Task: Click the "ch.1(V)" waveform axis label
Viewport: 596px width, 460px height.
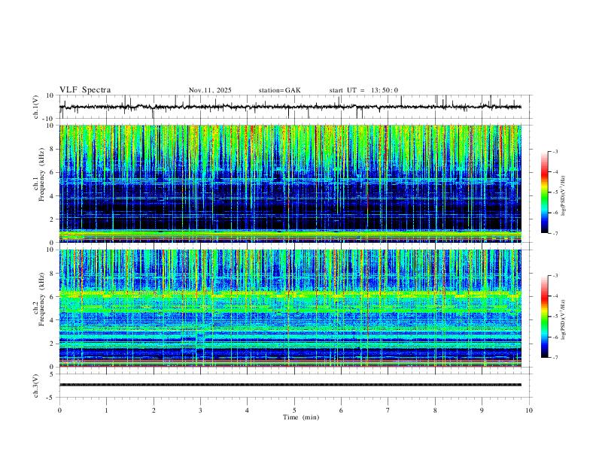Action: 36,107
